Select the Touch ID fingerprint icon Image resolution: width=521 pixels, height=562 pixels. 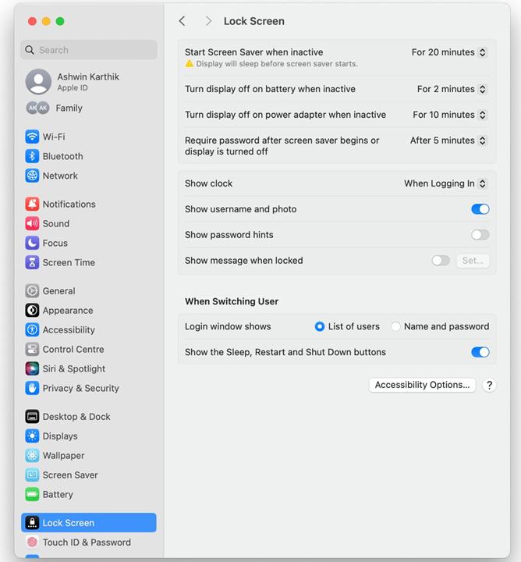(32, 542)
